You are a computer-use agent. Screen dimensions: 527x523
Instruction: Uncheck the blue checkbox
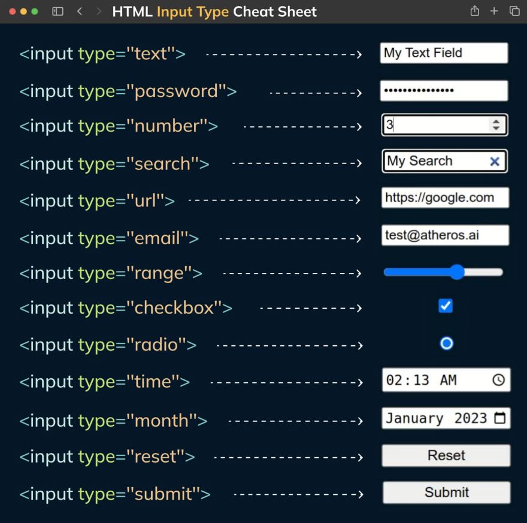coord(446,306)
